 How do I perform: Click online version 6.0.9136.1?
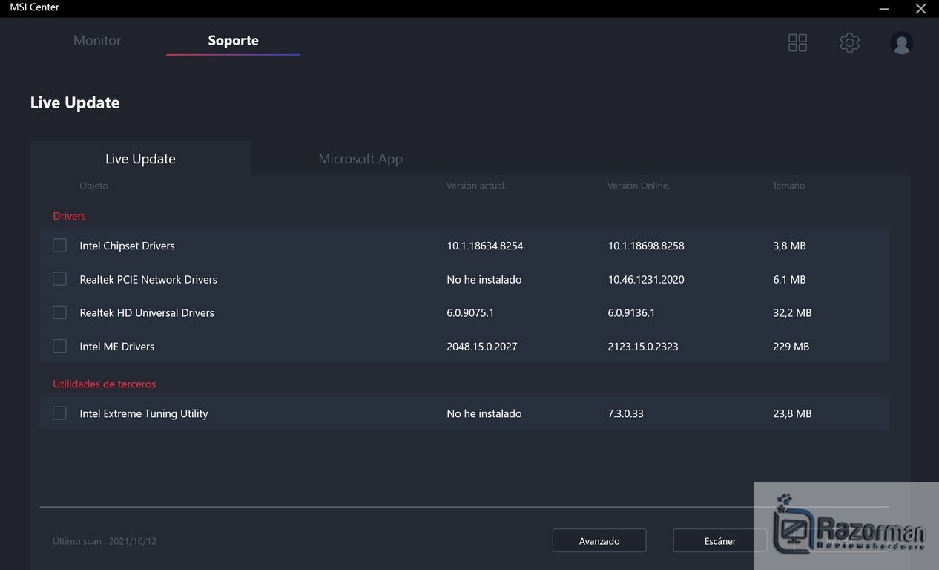[631, 313]
